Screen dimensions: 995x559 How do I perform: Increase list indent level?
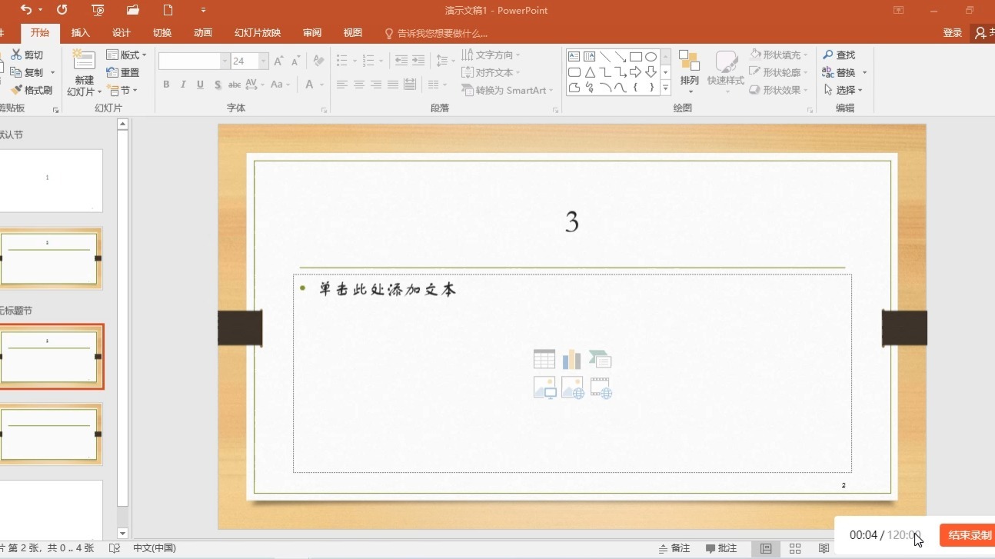tap(418, 61)
